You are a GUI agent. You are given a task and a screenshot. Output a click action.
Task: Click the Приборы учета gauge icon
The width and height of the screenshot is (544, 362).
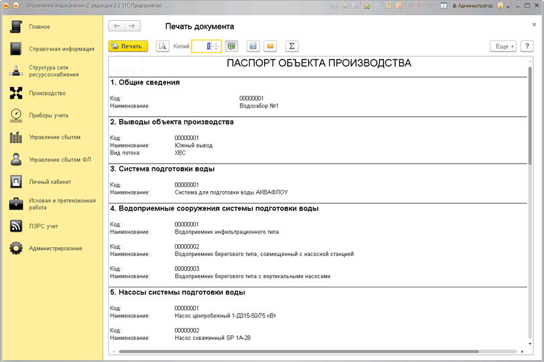point(16,115)
